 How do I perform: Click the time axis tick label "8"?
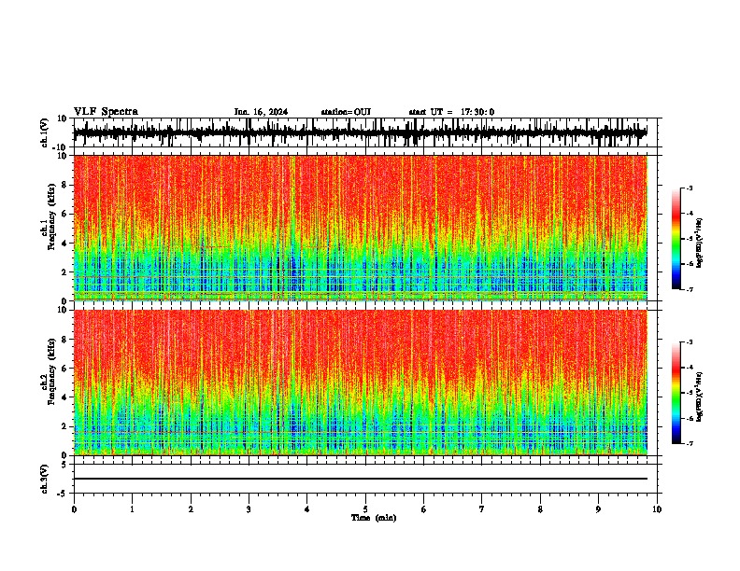[540, 509]
